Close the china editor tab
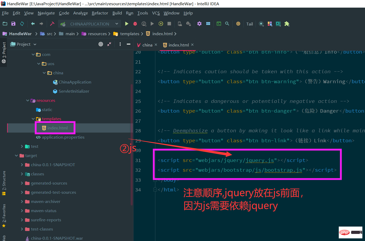 (x=156, y=45)
